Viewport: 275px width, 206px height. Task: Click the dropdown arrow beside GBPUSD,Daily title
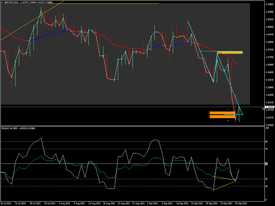pyautogui.click(x=2, y=3)
